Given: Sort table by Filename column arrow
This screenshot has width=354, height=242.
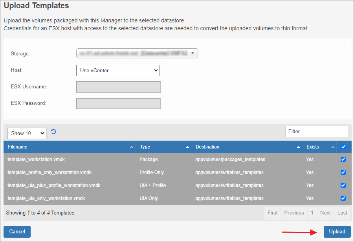Looking at the screenshot, I should click(x=131, y=147).
